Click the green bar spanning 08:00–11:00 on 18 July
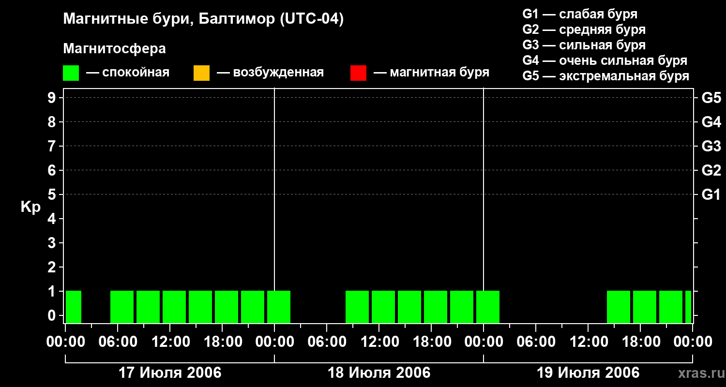This screenshot has width=726, height=387. point(357,307)
